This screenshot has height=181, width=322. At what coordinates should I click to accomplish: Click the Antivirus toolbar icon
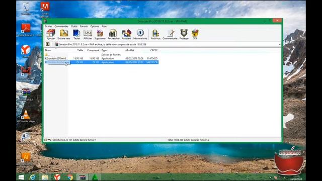(155, 35)
